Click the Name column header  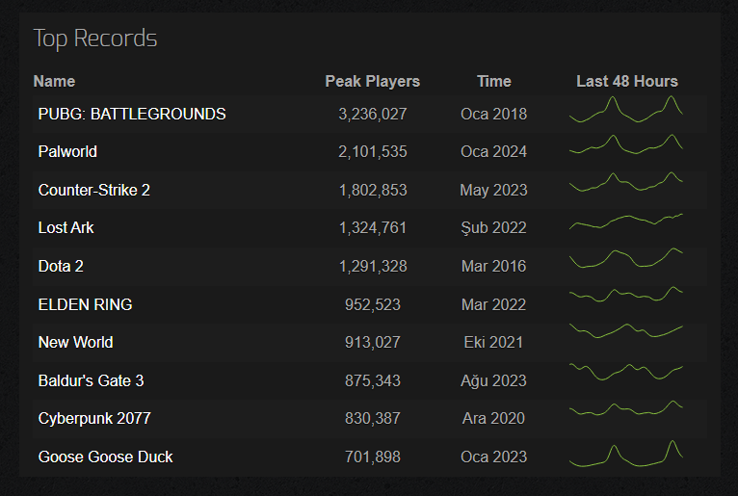54,82
